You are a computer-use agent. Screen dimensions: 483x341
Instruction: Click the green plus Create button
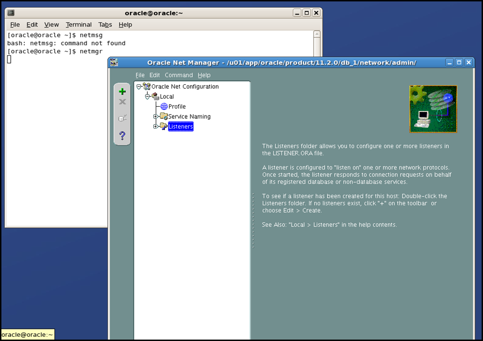pos(122,91)
